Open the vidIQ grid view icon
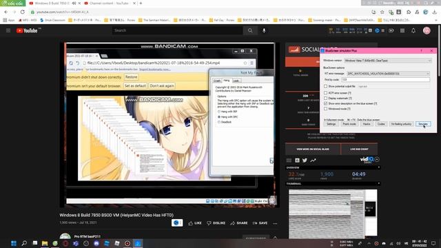The width and height of the screenshot is (441, 248). coord(289,161)
